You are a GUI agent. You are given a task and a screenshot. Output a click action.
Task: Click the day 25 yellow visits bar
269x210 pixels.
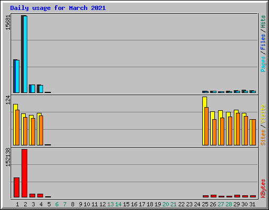point(204,121)
